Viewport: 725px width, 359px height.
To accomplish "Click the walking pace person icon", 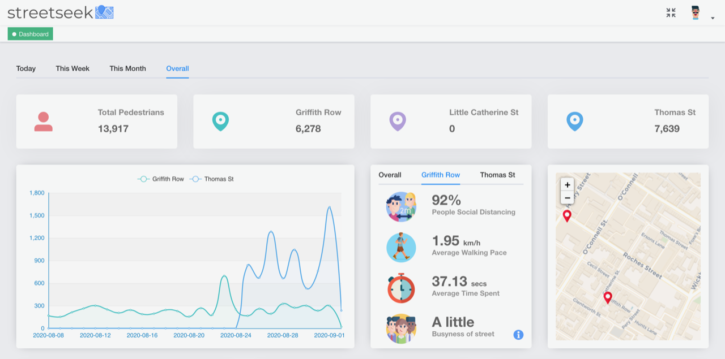I will 401,247.
